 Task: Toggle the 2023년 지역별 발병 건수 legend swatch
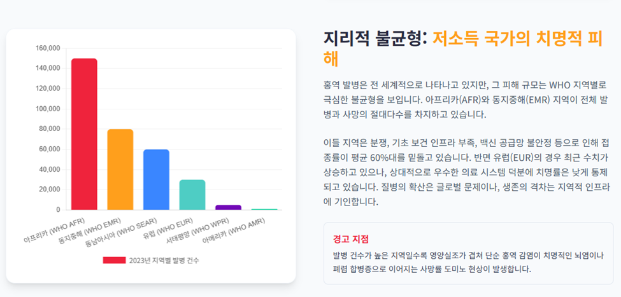click(114, 260)
